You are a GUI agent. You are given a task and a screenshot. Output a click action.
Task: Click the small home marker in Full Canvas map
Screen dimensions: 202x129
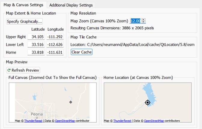point(70,102)
